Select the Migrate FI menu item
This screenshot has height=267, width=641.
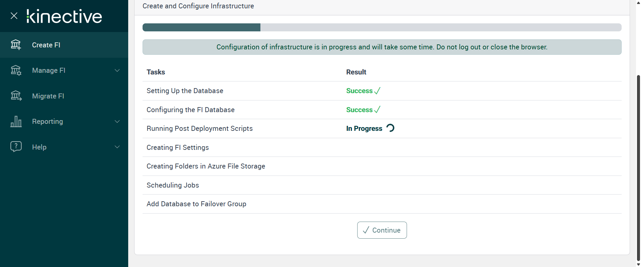[x=48, y=96]
